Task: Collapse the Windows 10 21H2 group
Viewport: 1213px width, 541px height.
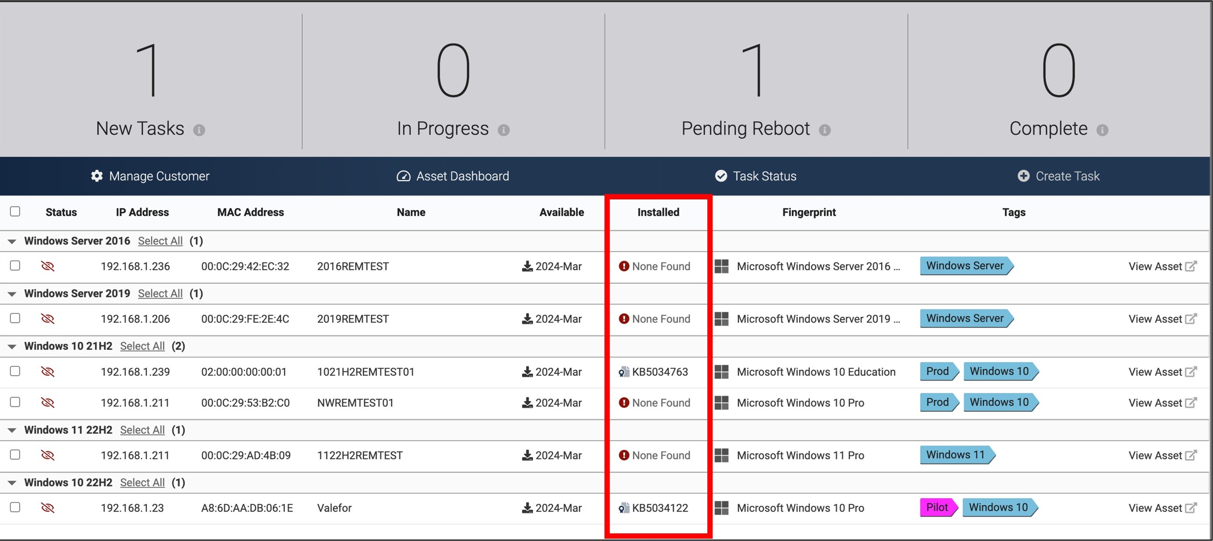Action: [12, 346]
